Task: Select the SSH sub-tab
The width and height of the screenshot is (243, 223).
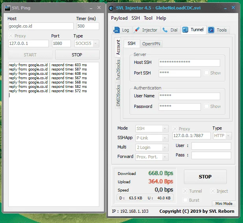Action: coord(132,43)
